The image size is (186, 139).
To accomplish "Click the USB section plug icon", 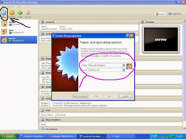I will pos(43,110).
